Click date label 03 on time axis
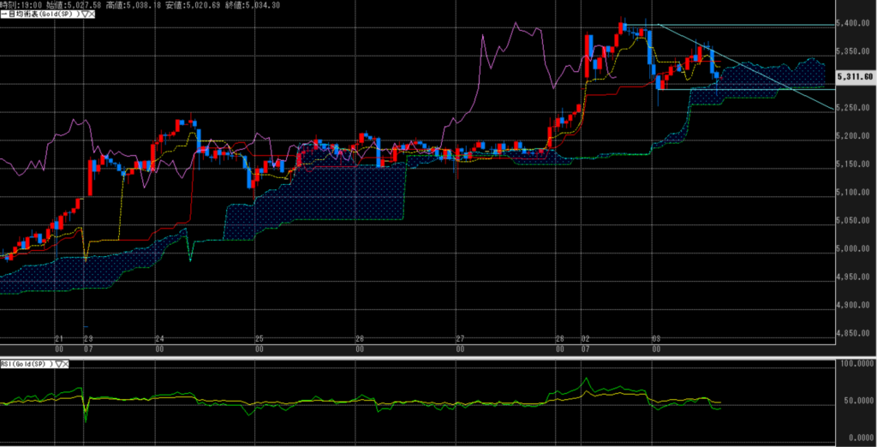The width and height of the screenshot is (877, 447). coord(655,339)
